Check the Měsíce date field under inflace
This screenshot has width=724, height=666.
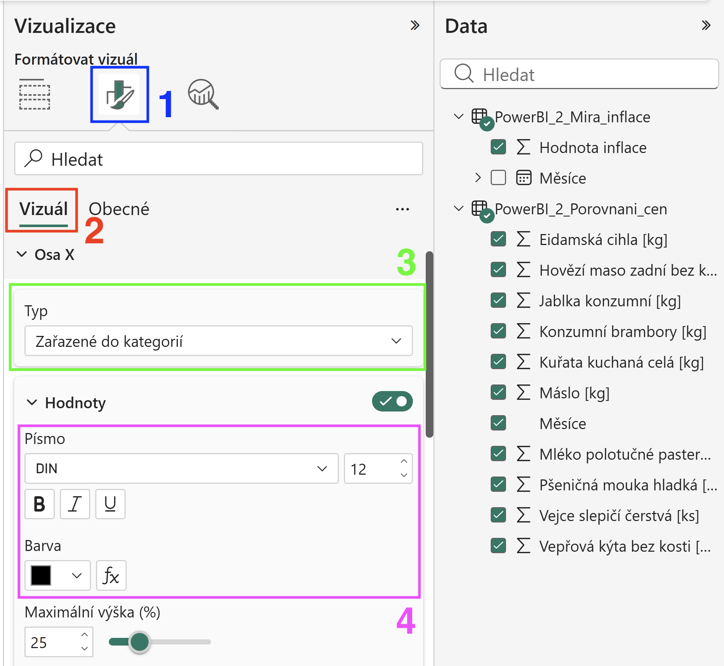click(498, 178)
